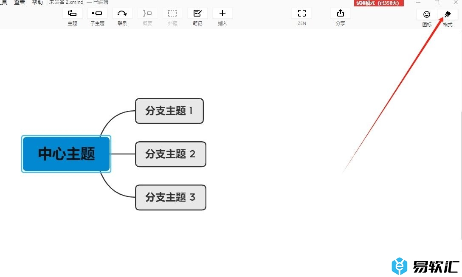Toggle the 格式 (Format) panel
This screenshot has height=277, width=462.
tap(448, 14)
